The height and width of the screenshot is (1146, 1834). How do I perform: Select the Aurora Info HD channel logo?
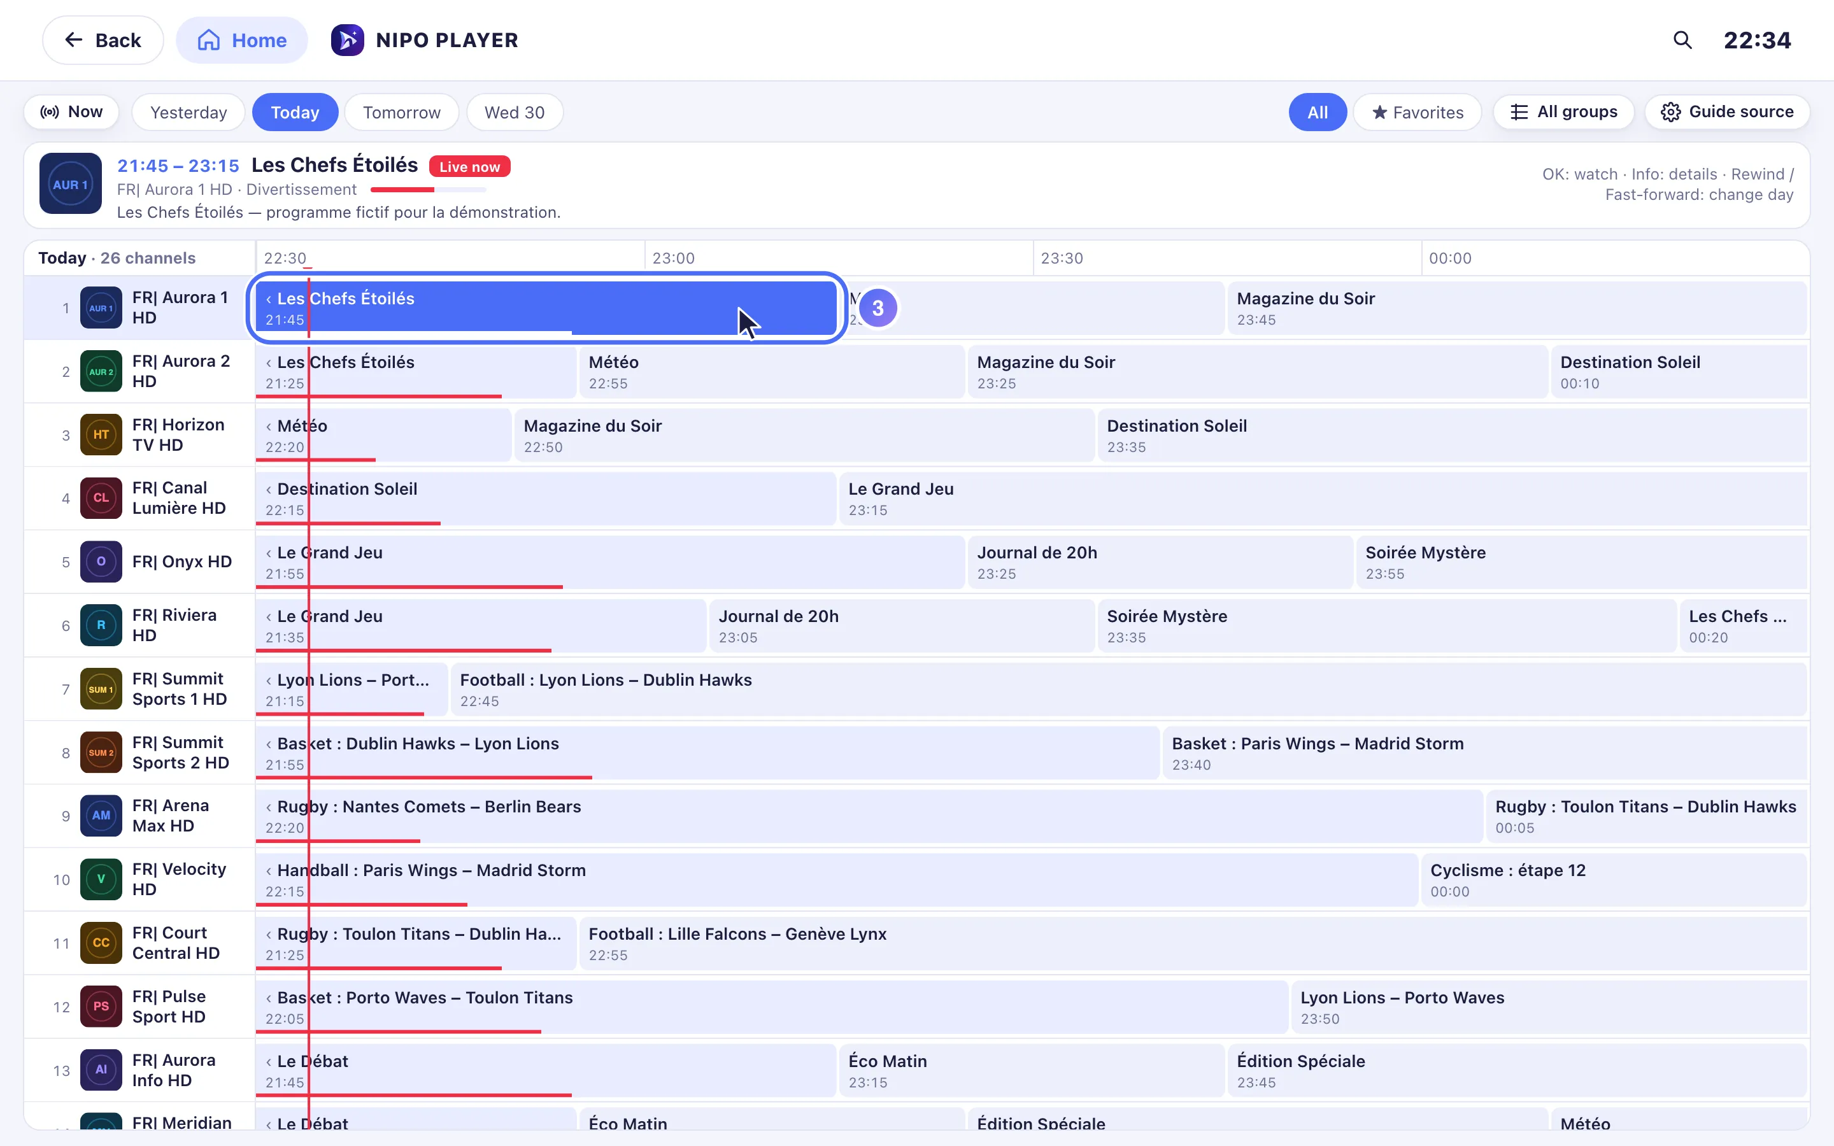click(x=101, y=1070)
